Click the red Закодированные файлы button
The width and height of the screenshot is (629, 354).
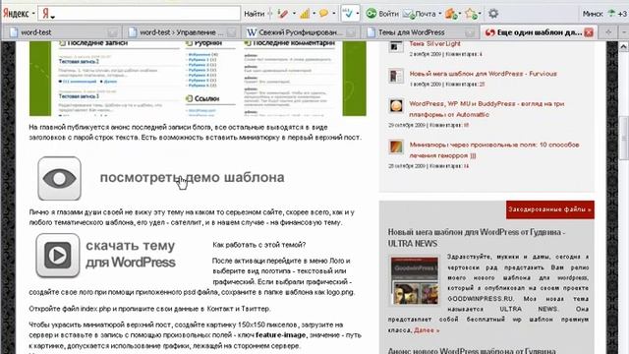(x=550, y=209)
